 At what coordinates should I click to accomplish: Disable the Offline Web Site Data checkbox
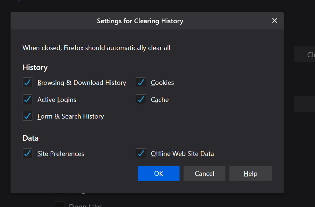point(141,153)
